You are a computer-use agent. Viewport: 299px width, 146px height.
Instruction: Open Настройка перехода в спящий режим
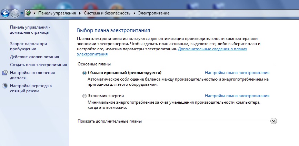(31, 88)
